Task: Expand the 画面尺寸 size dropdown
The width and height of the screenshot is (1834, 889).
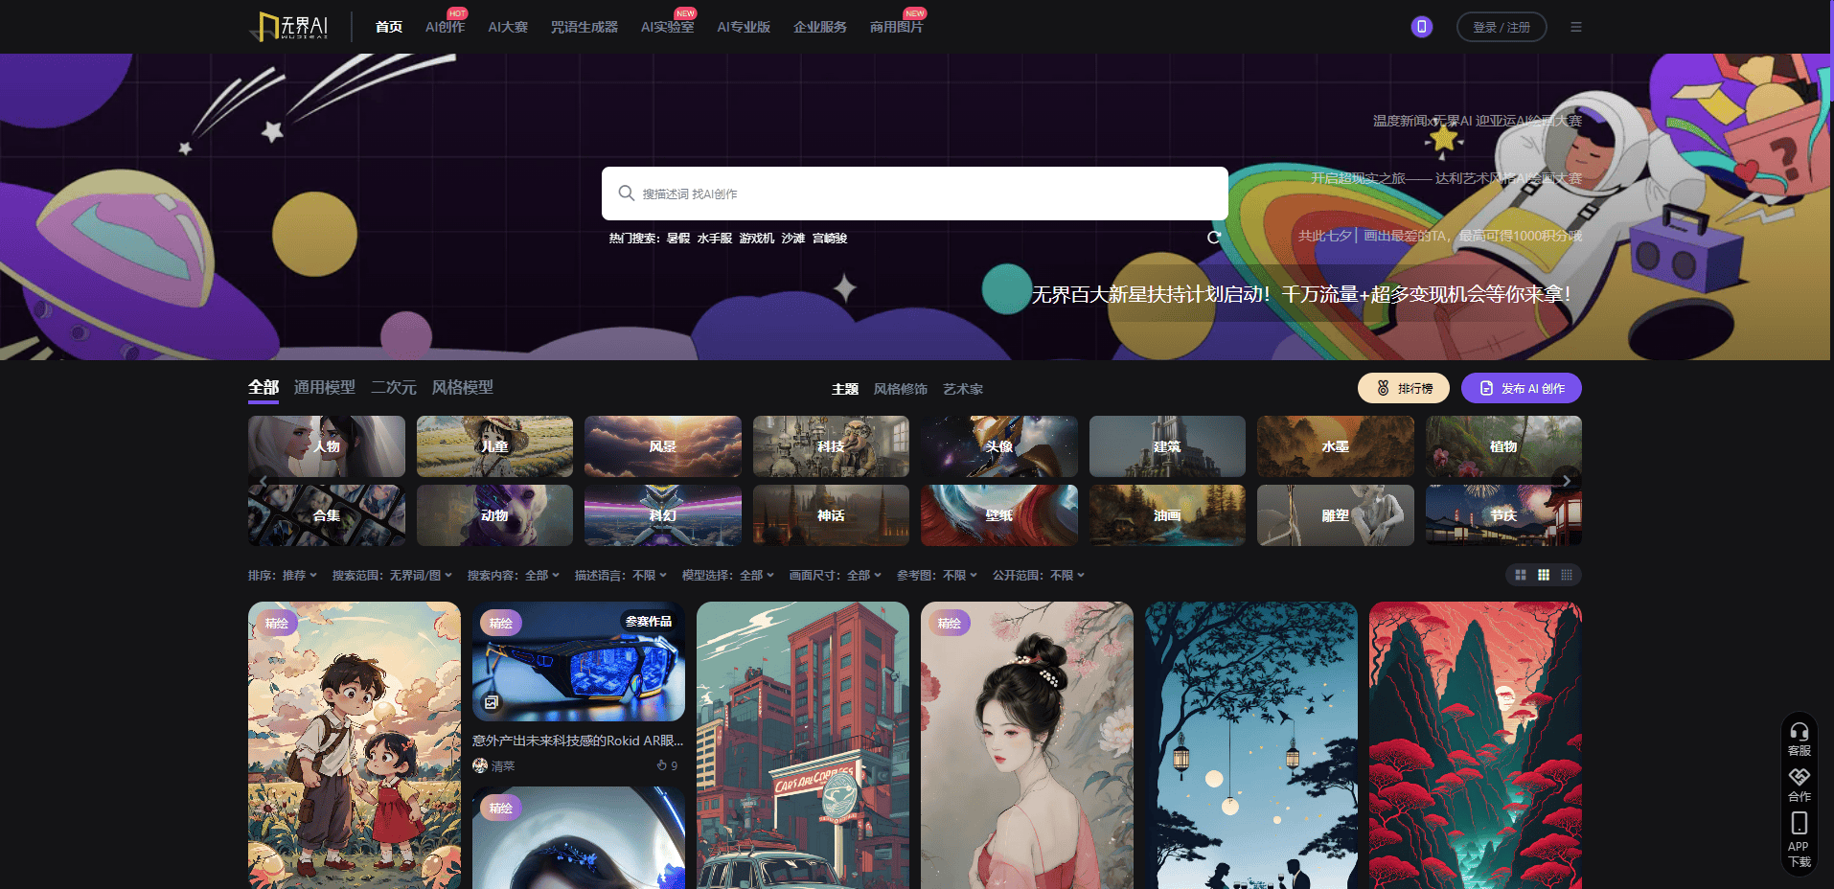Action: [x=835, y=576]
